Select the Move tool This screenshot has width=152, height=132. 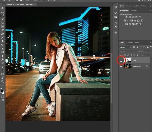pyautogui.click(x=3, y=8)
